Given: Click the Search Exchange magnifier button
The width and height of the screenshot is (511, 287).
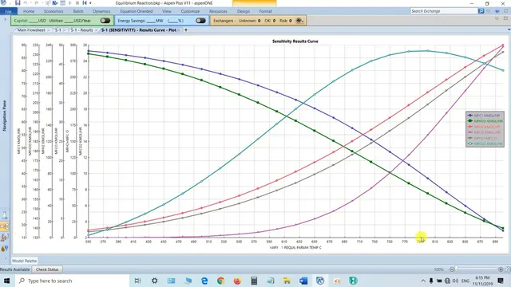Looking at the screenshot, I should click(481, 11).
